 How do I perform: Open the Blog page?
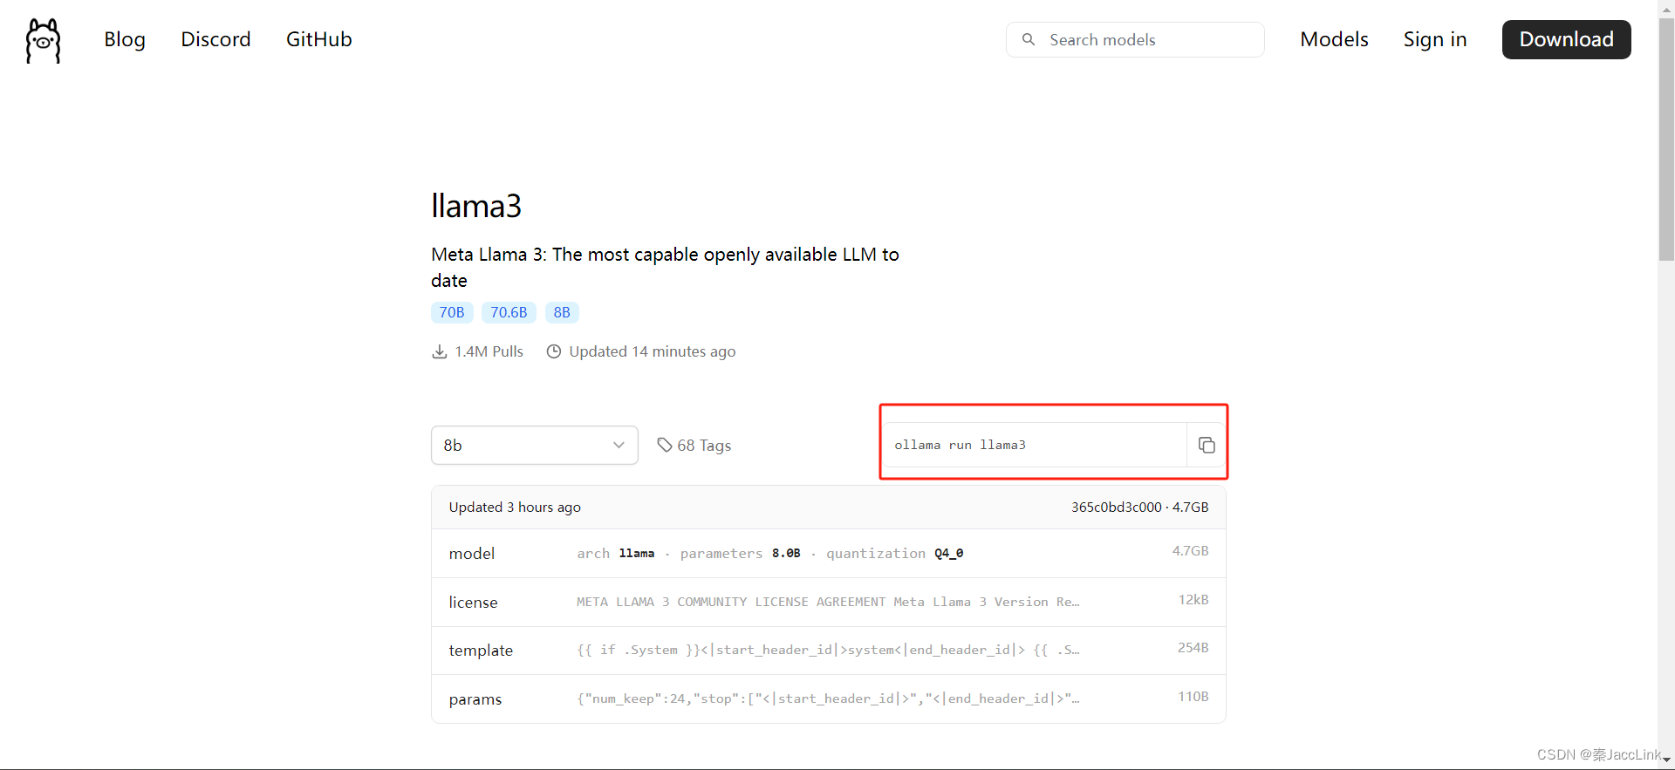point(125,39)
